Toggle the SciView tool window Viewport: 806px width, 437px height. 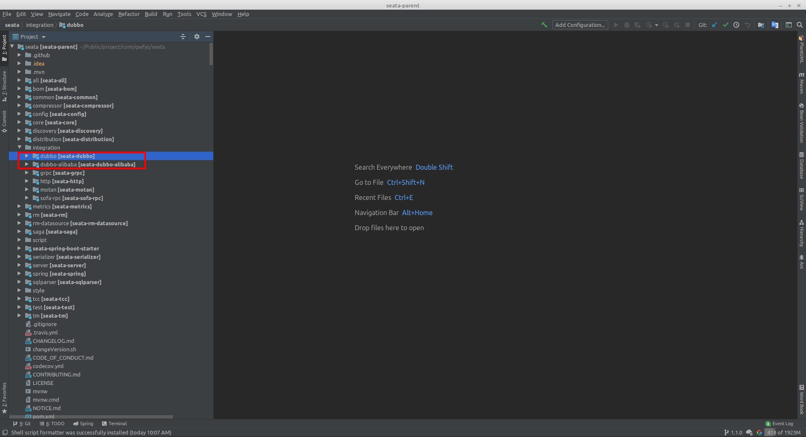coord(801,199)
